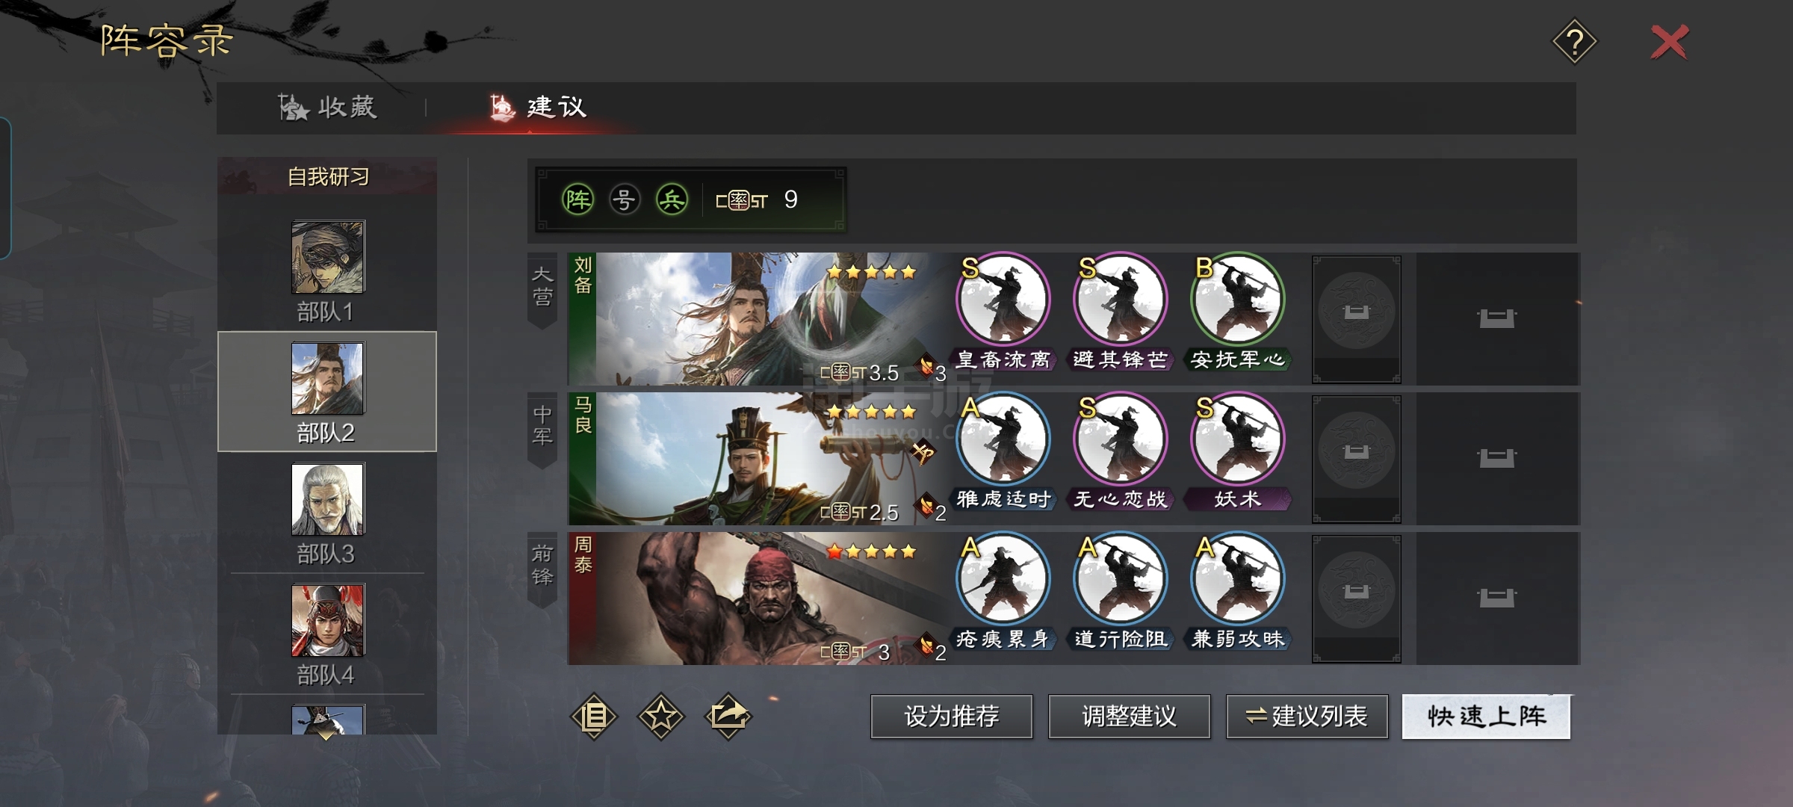Image resolution: width=1793 pixels, height=807 pixels.
Task: Switch to the 收藏 tab
Action: (x=328, y=107)
